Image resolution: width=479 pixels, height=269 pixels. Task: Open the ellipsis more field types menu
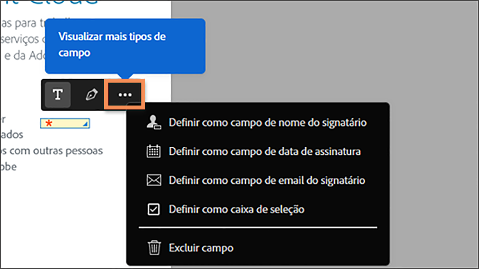(x=124, y=95)
